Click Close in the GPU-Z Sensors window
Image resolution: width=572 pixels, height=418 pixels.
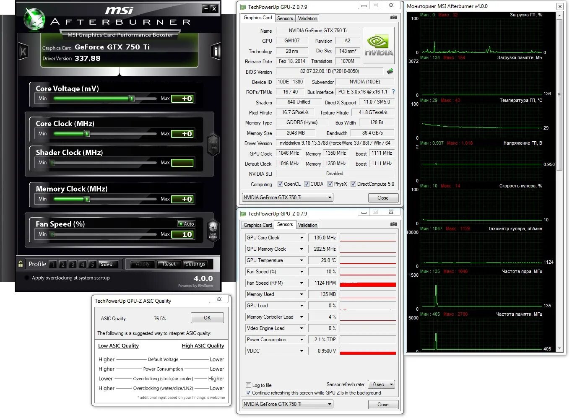tap(383, 405)
